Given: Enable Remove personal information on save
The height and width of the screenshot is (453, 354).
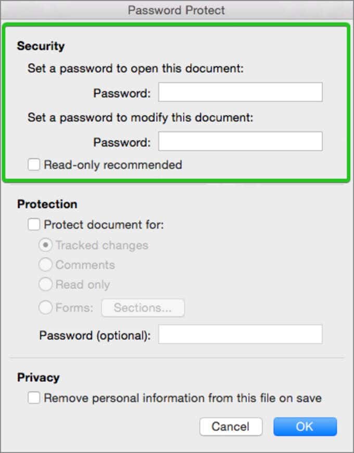Looking at the screenshot, I should point(34,397).
